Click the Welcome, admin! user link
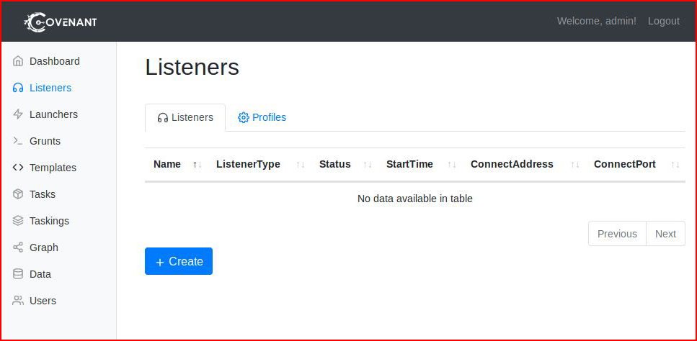Screen dimensions: 697x341 point(597,22)
